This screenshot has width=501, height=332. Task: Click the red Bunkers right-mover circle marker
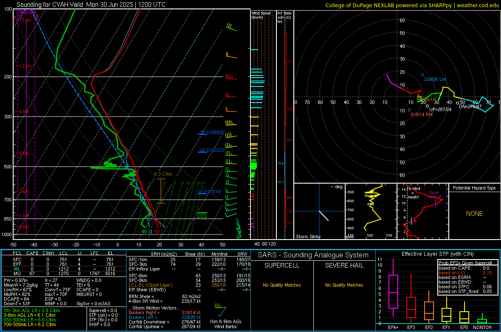tap(409, 110)
